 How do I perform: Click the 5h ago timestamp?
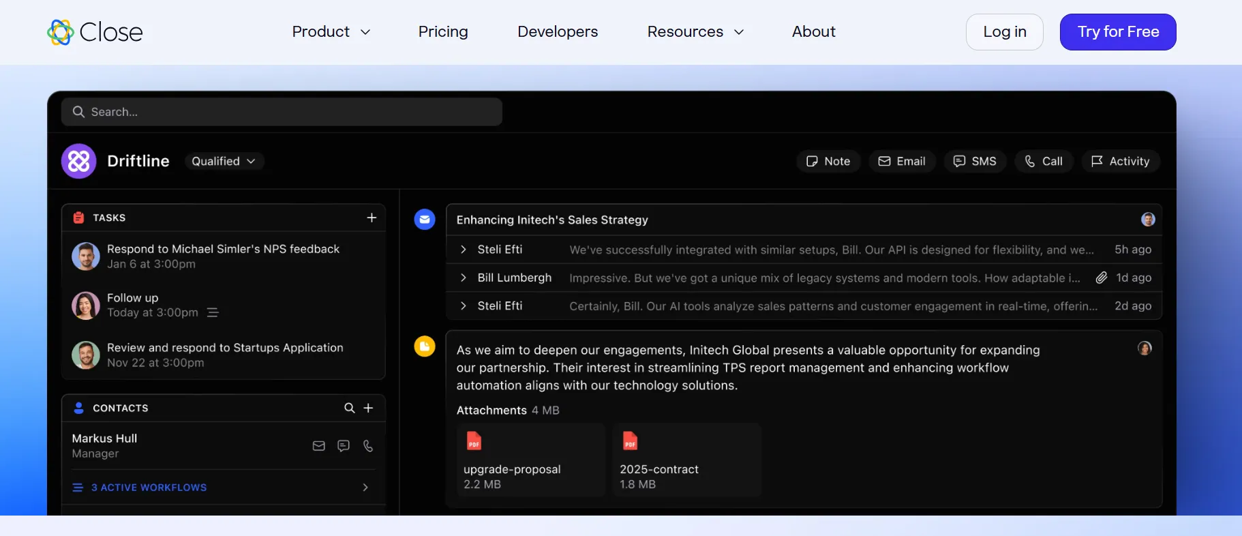[1133, 250]
